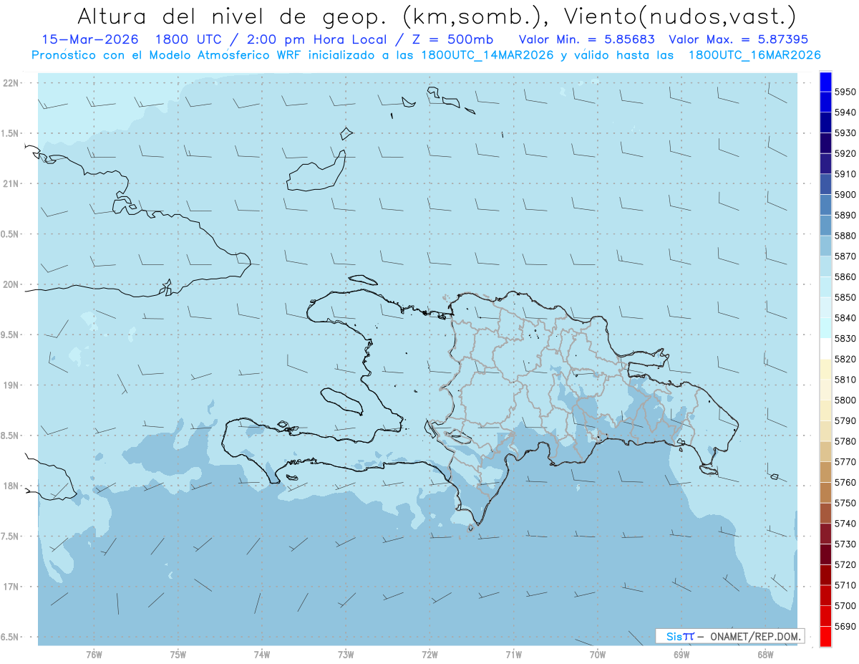Screen dimensions: 859x664
Task: Click the bright red swatch below 5690
Action: point(825,636)
